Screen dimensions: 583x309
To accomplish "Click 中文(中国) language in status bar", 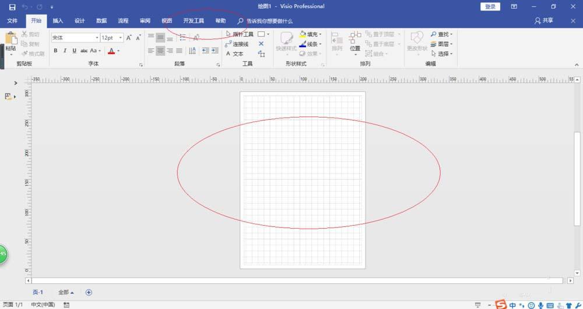I will click(x=43, y=304).
